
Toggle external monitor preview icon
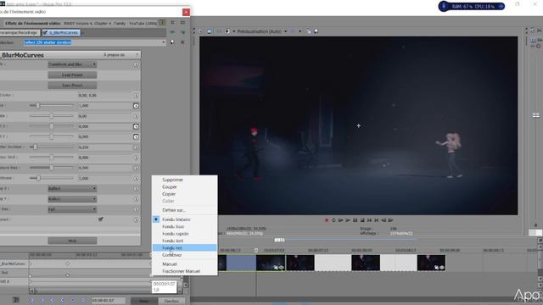209,31
